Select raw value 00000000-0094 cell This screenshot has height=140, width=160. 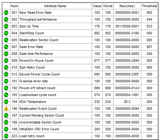click(x=127, y=109)
